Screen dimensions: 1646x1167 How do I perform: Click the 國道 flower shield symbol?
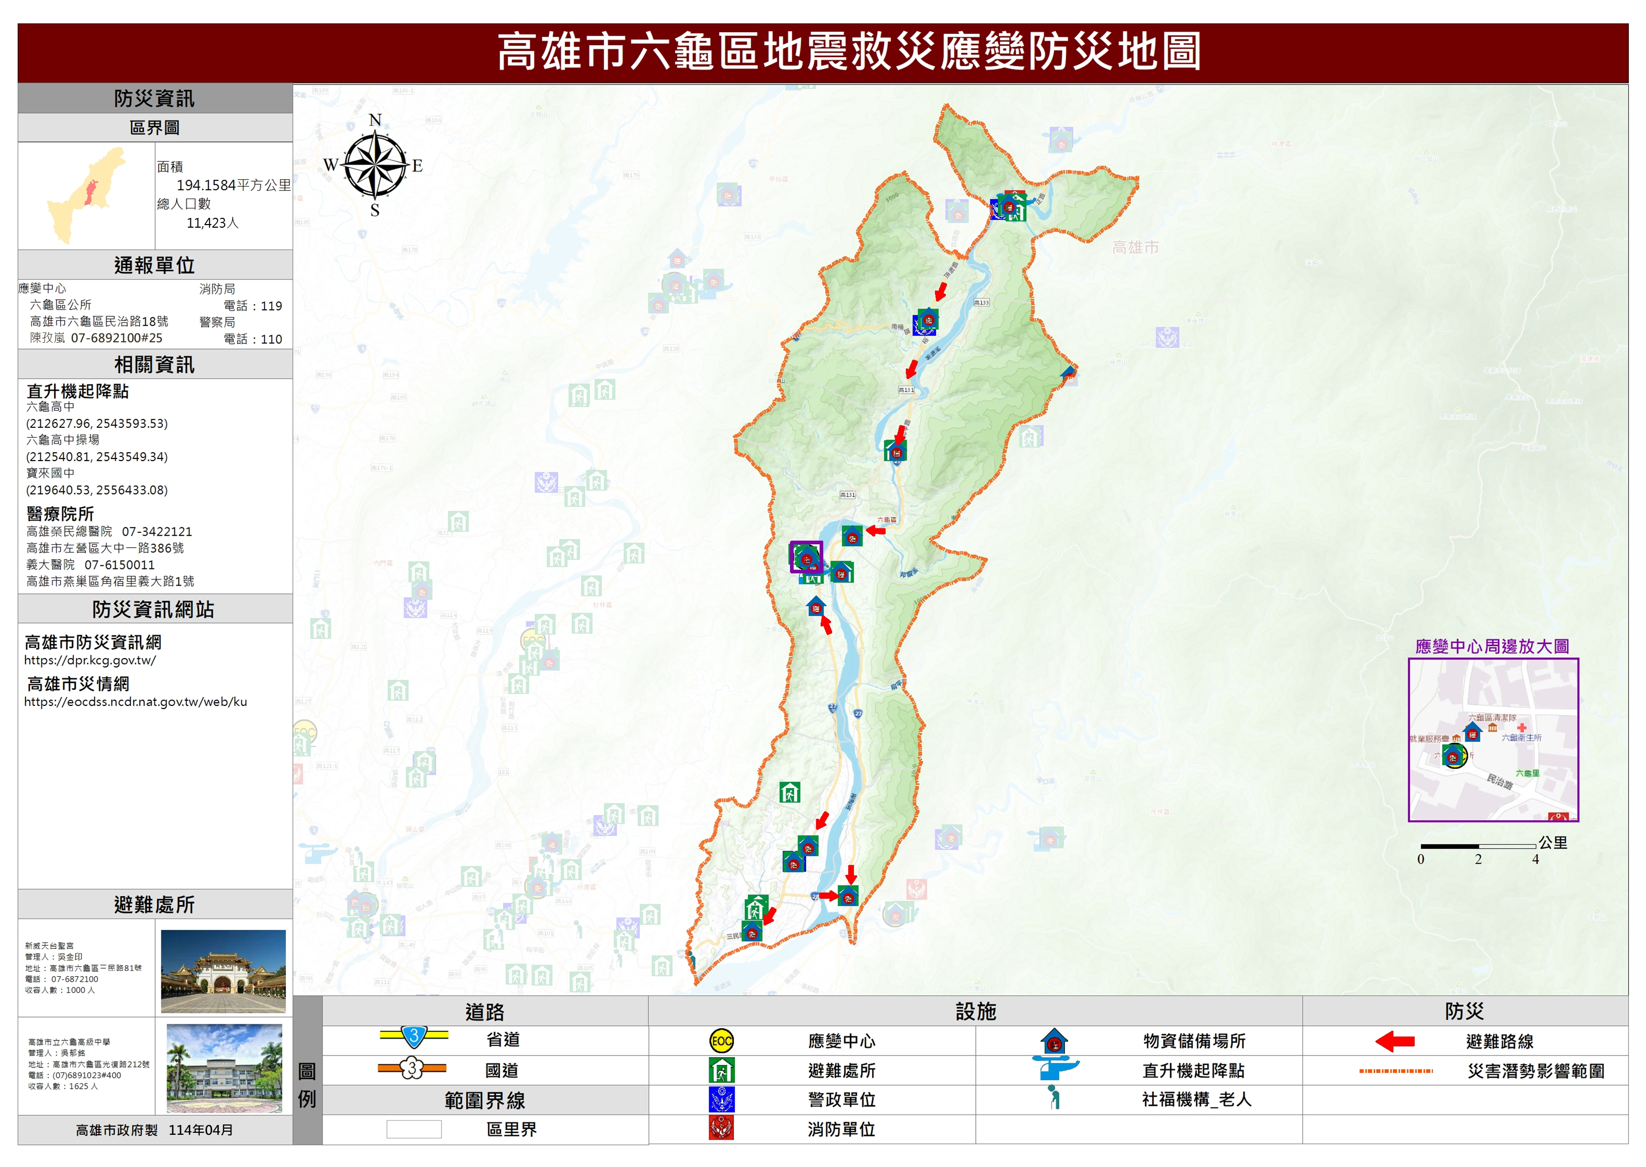click(412, 1068)
